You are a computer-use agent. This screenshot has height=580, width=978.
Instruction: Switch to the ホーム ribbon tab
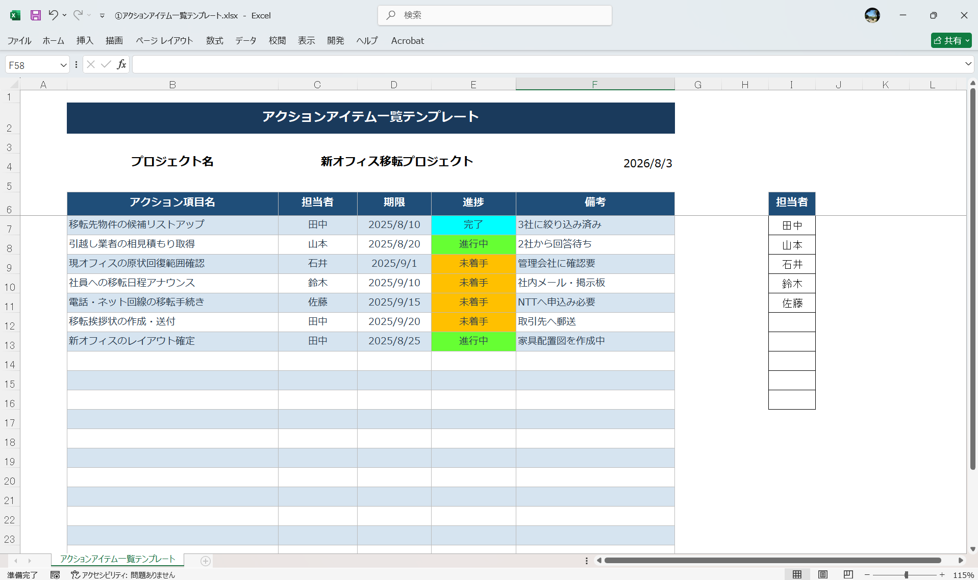coord(54,41)
